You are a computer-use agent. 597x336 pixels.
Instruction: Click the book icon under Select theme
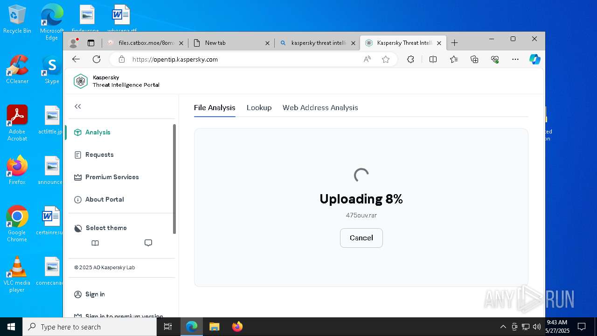(x=95, y=243)
